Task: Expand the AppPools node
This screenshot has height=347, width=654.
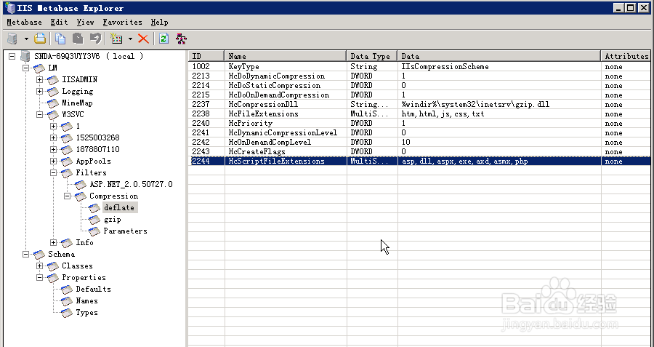Action: [x=53, y=161]
